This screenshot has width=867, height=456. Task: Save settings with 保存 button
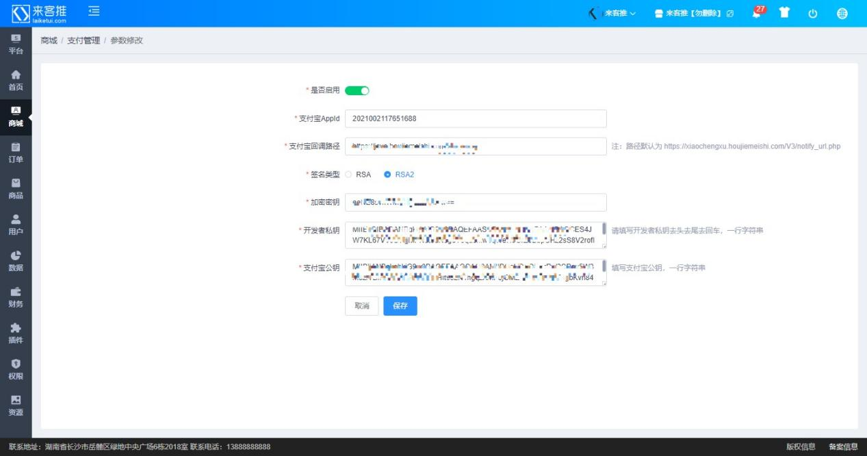click(400, 306)
